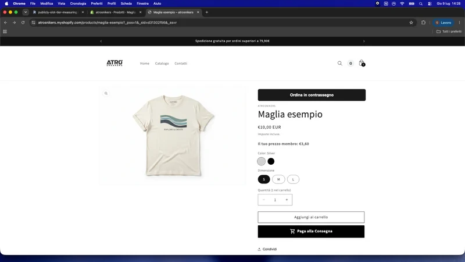Show previous announcement with left chevron
The image size is (465, 262).
coord(101,41)
